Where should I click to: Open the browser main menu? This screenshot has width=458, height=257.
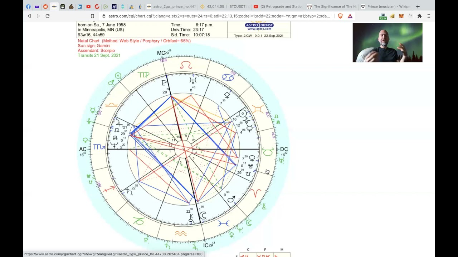(x=429, y=16)
